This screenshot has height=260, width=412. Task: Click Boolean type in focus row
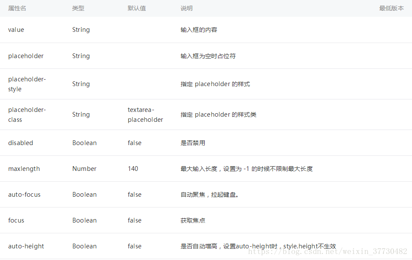pos(84,220)
